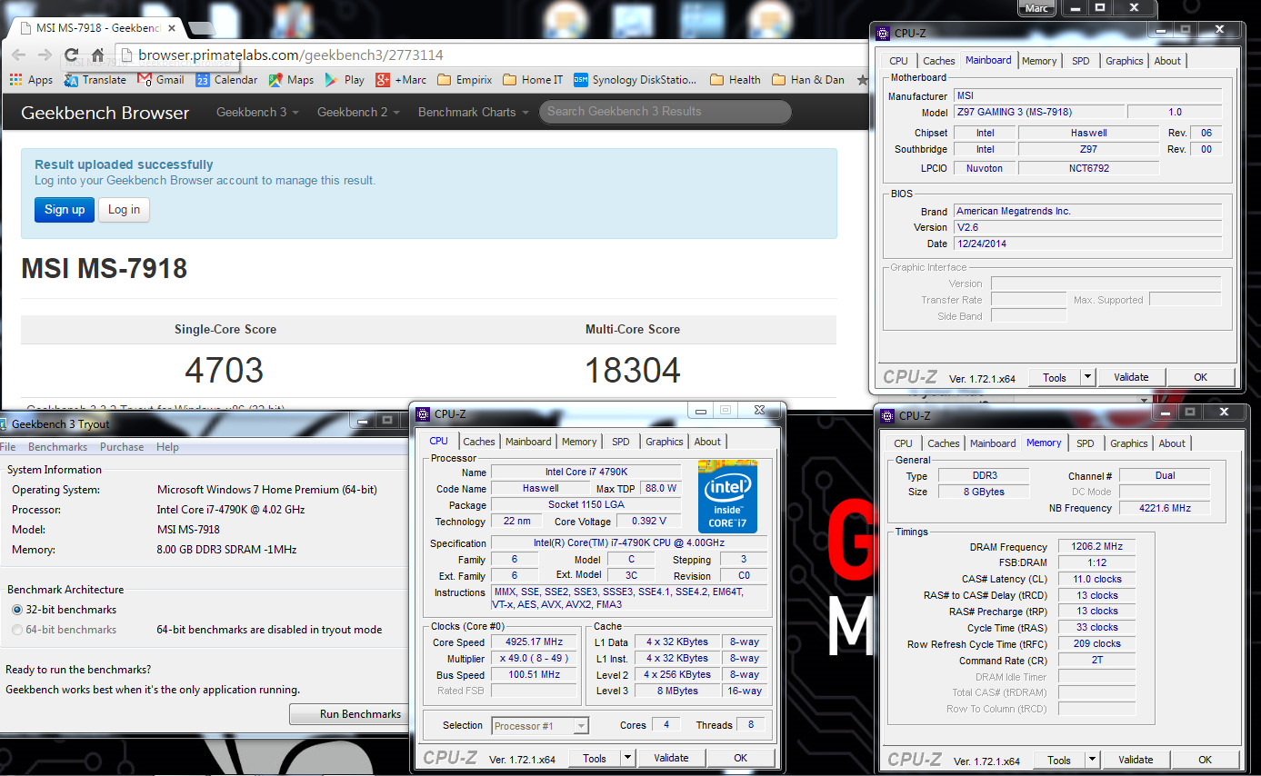Click the Search Geekbench 3 Results field
1261x776 pixels.
(666, 112)
